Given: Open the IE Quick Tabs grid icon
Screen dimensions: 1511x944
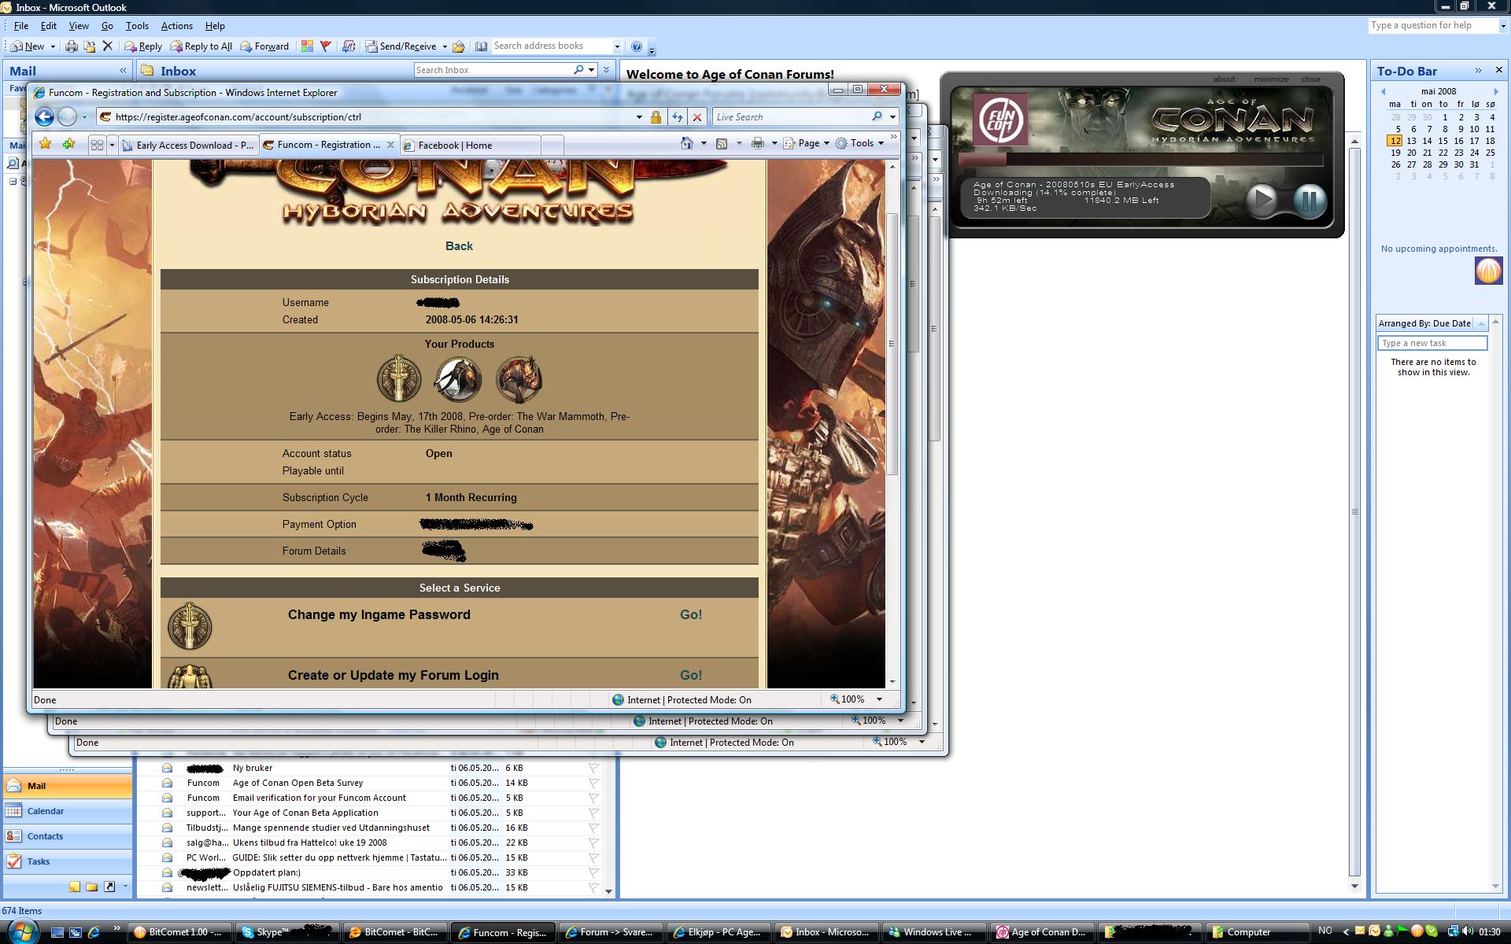Looking at the screenshot, I should click(x=97, y=145).
